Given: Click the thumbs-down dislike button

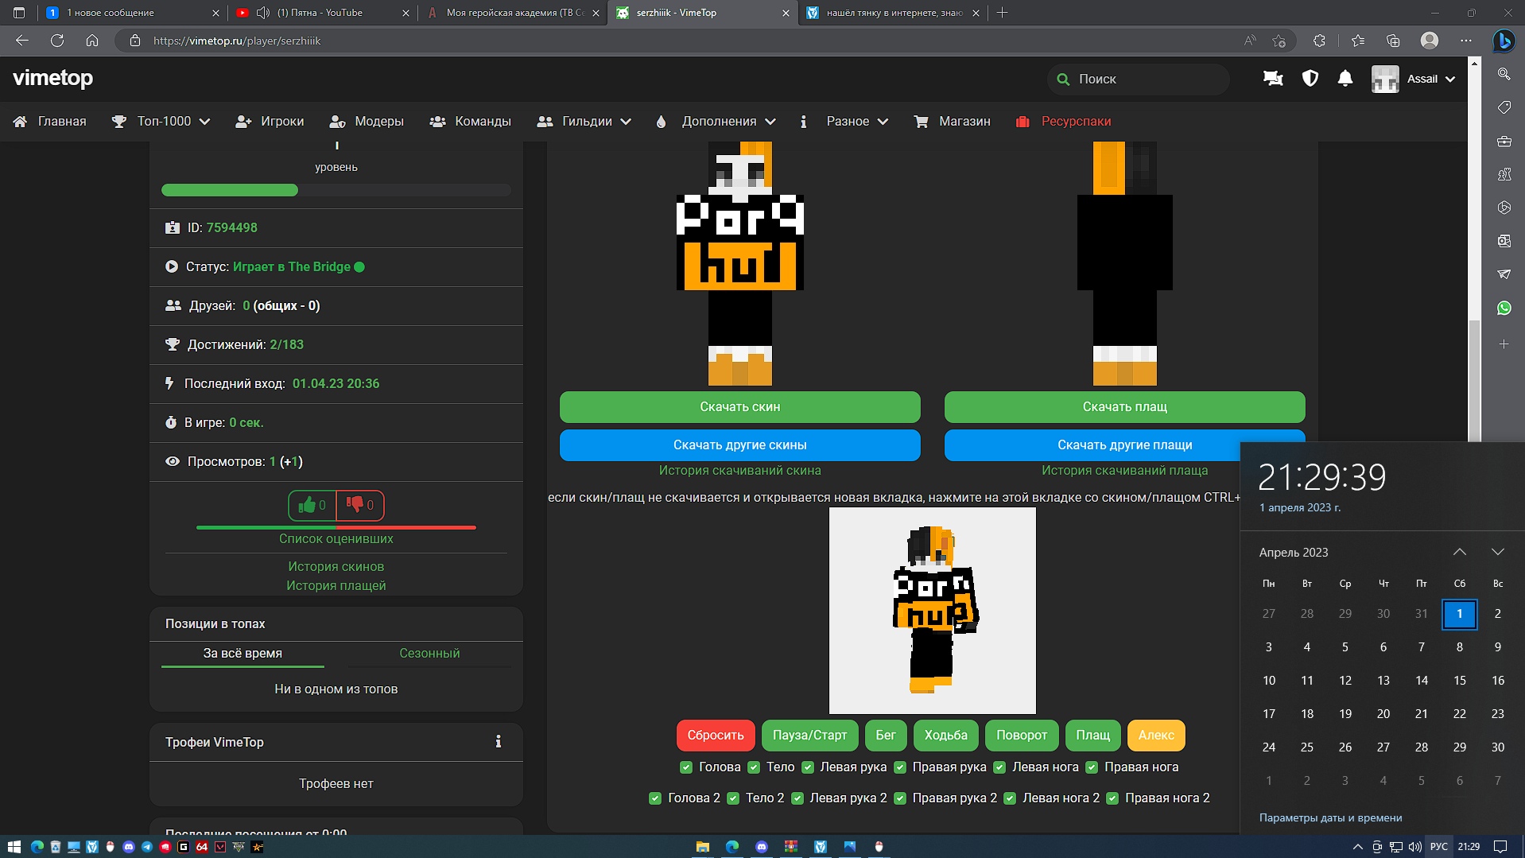Looking at the screenshot, I should pyautogui.click(x=360, y=505).
